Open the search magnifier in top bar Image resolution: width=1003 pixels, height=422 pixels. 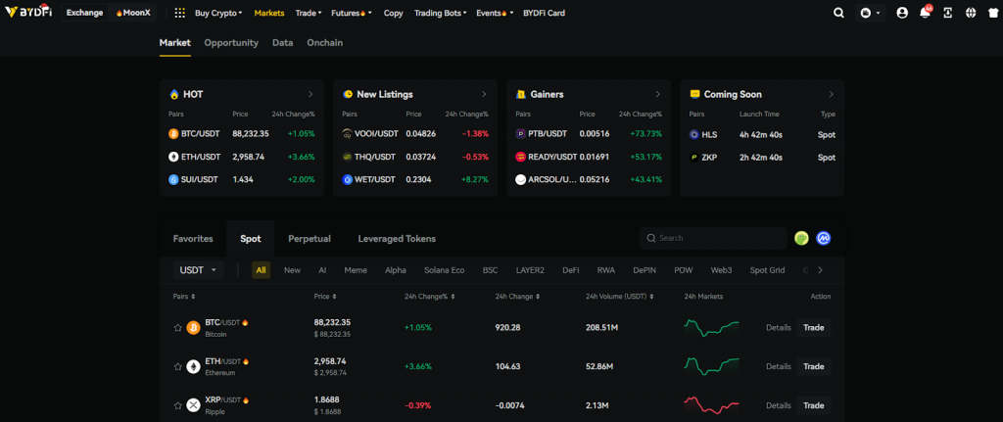click(838, 14)
